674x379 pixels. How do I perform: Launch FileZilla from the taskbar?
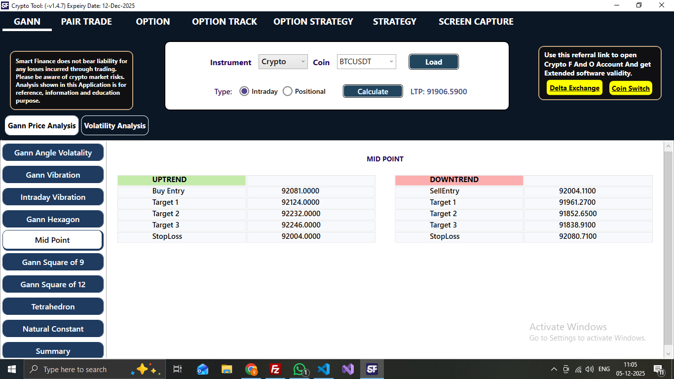[x=275, y=369]
